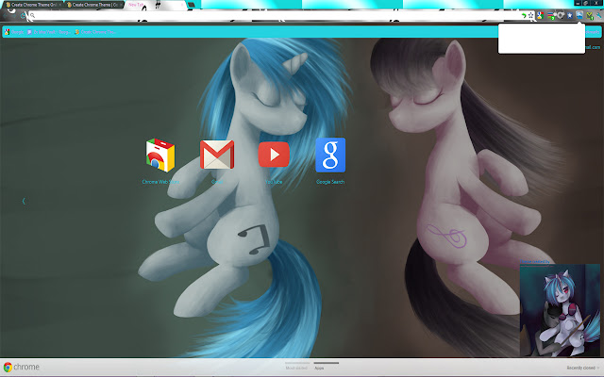The height and width of the screenshot is (377, 604).
Task: Open Other bookmarks folder
Action: tap(594, 32)
